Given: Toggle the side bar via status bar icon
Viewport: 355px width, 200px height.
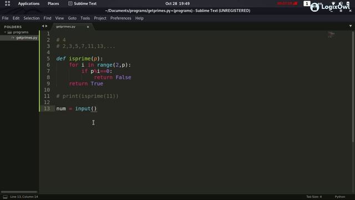Looking at the screenshot, I should tap(5, 197).
